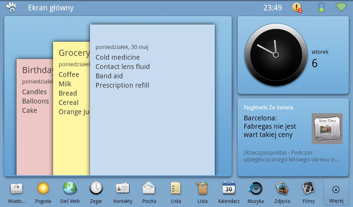Select 'Coffee' in Grocery note
The image size is (353, 207).
click(x=69, y=75)
